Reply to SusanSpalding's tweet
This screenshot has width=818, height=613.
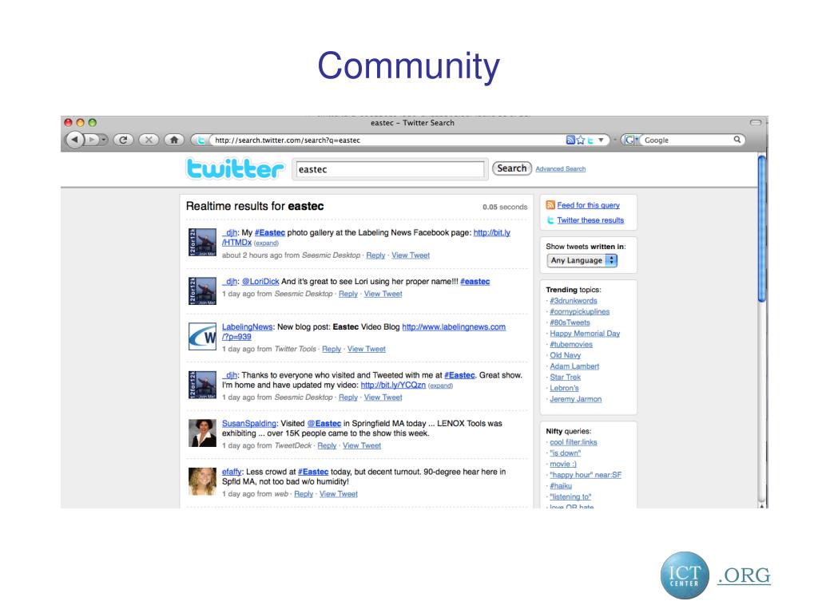tap(327, 445)
